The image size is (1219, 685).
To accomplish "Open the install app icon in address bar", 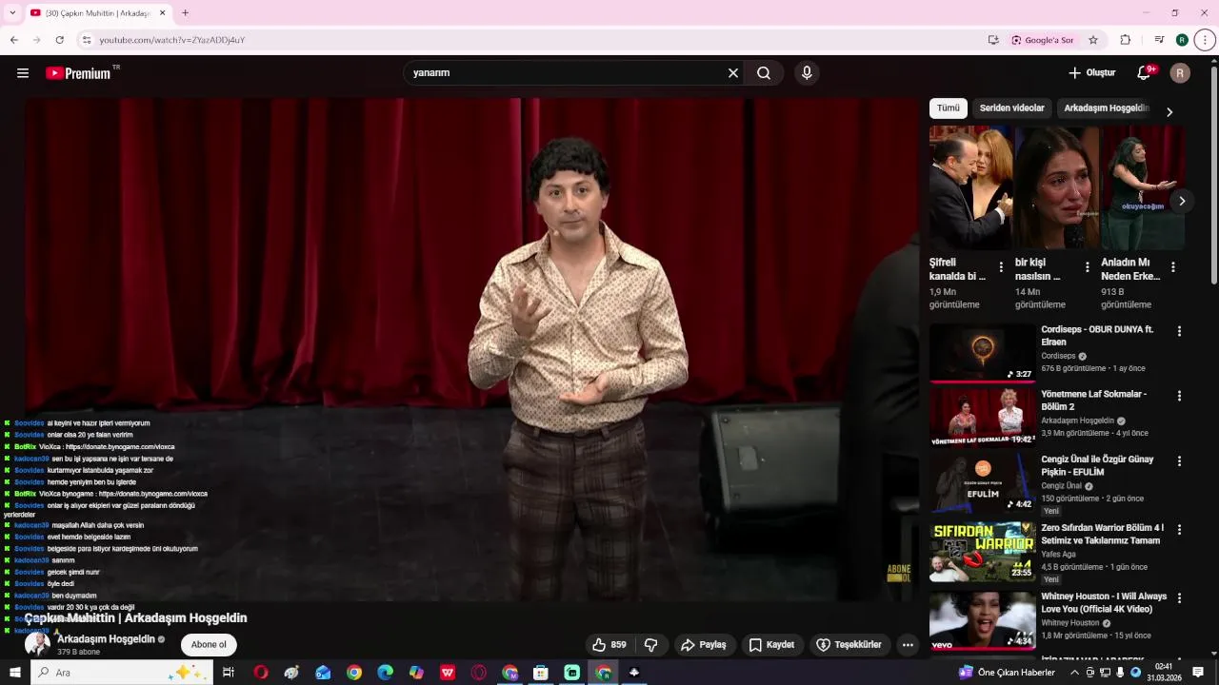I will (993, 40).
